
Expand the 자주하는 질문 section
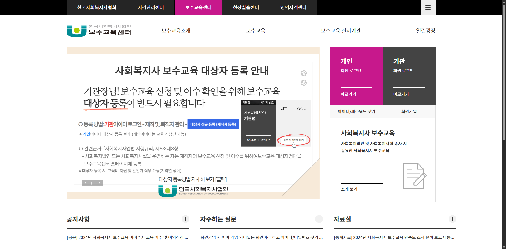coord(319,219)
